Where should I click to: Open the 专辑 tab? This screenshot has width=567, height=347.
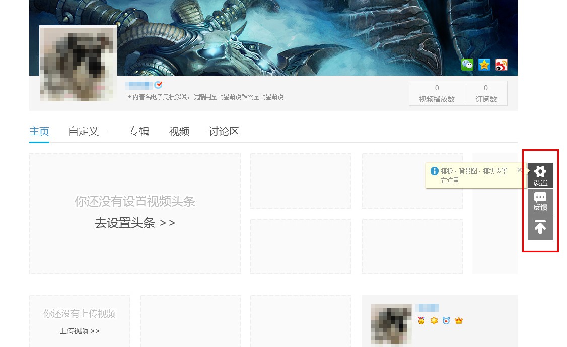(139, 131)
